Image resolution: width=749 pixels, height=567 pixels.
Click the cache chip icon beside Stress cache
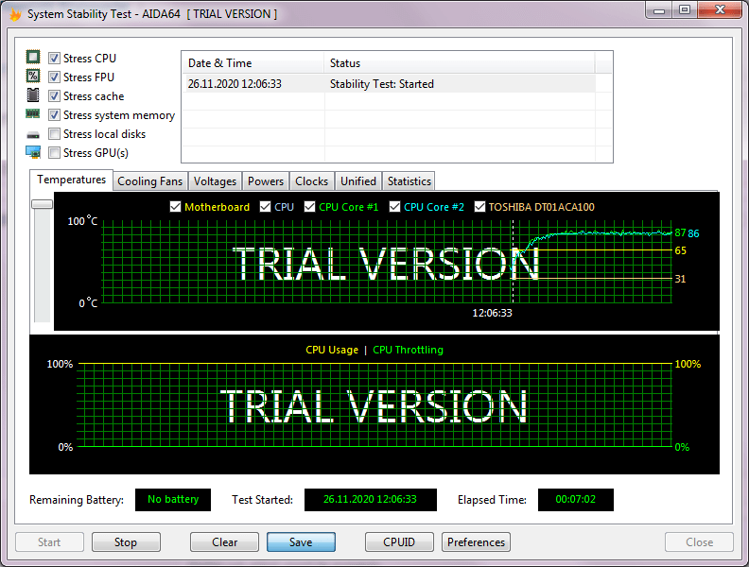33,95
